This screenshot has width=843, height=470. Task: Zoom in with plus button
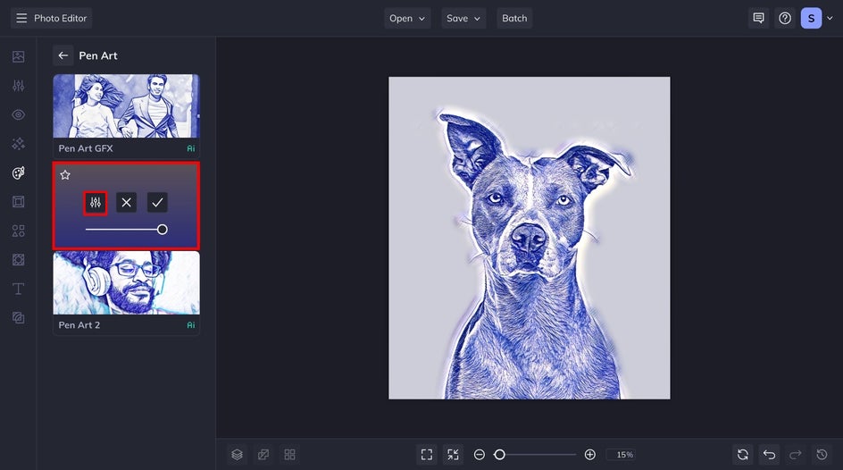click(589, 455)
